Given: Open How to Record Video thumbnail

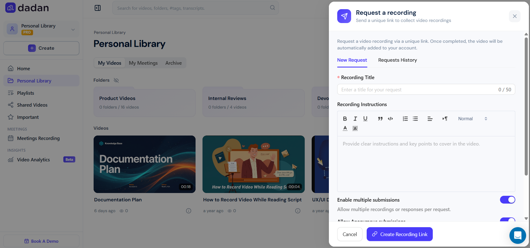Looking at the screenshot, I should point(254,164).
